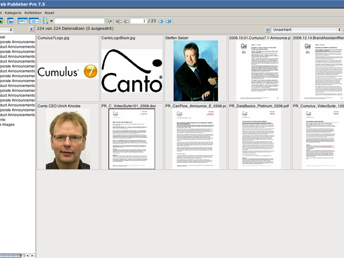Image resolution: width=344 pixels, height=258 pixels.
Task: Open the search options arrow beside document magnifier
Action: [x=51, y=21]
